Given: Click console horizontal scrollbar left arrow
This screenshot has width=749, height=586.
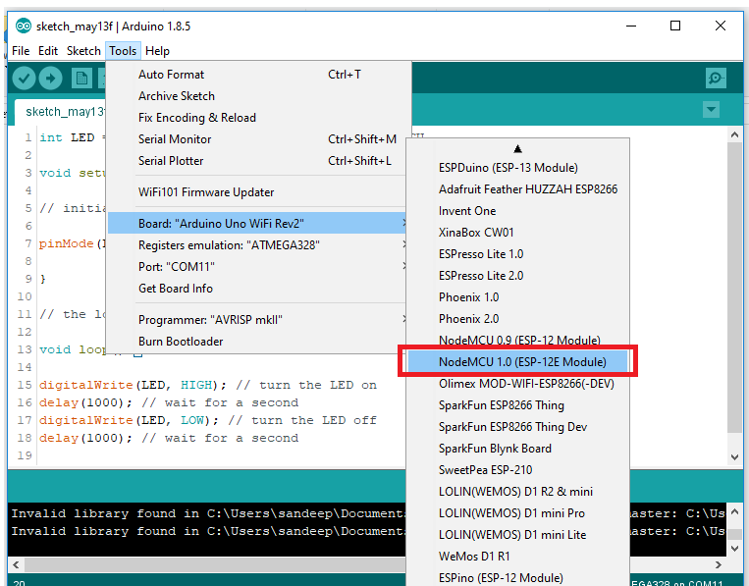Looking at the screenshot, I should pos(17,564).
